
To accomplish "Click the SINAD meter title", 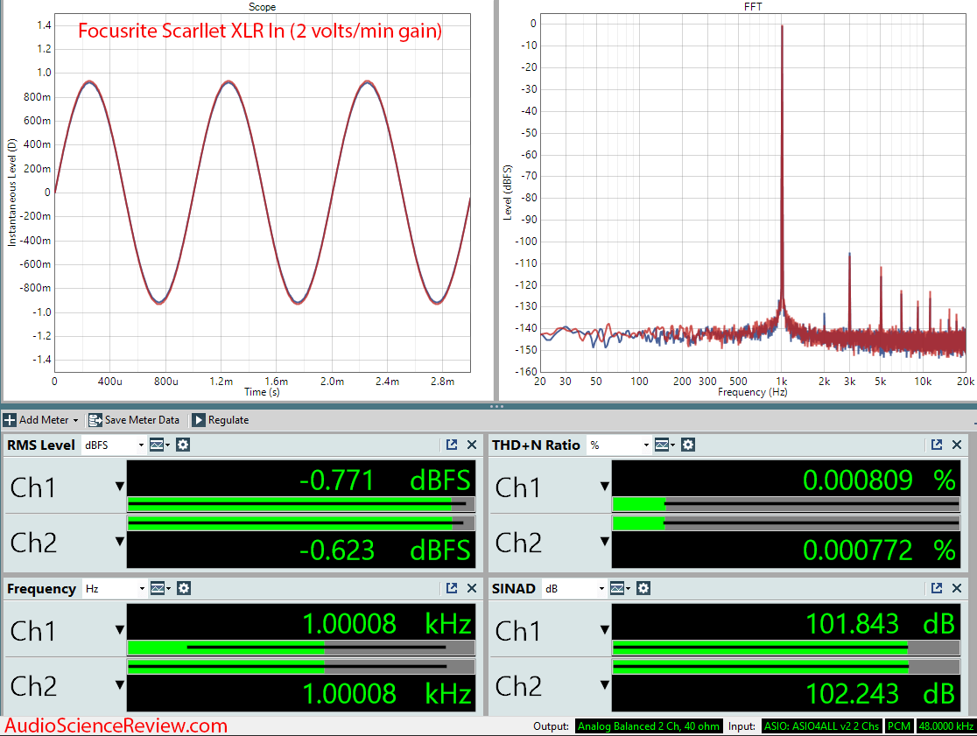I will pyautogui.click(x=513, y=588).
